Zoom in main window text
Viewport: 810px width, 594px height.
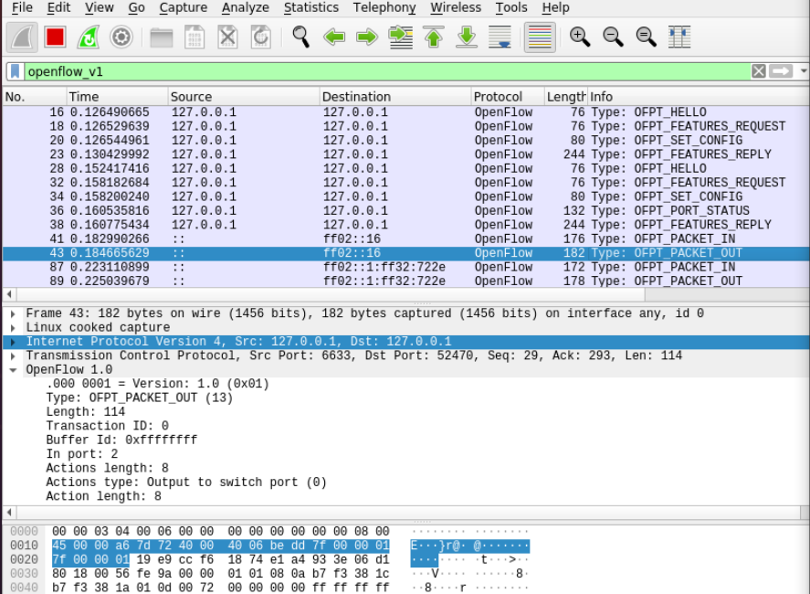(x=580, y=37)
